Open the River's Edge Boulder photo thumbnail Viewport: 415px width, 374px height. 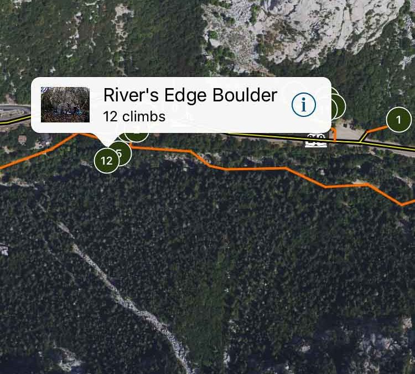coord(65,104)
